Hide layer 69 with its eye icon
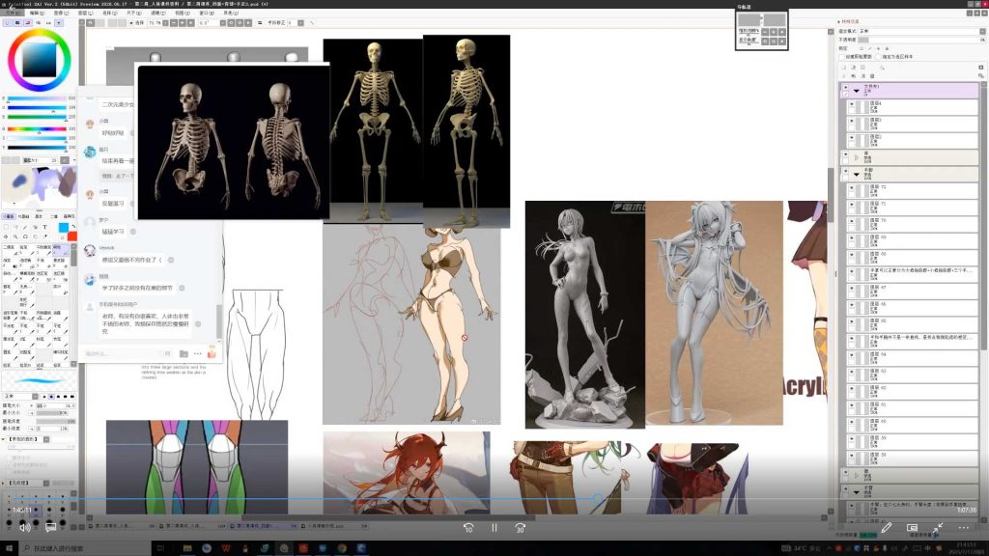The image size is (989, 556). click(852, 237)
